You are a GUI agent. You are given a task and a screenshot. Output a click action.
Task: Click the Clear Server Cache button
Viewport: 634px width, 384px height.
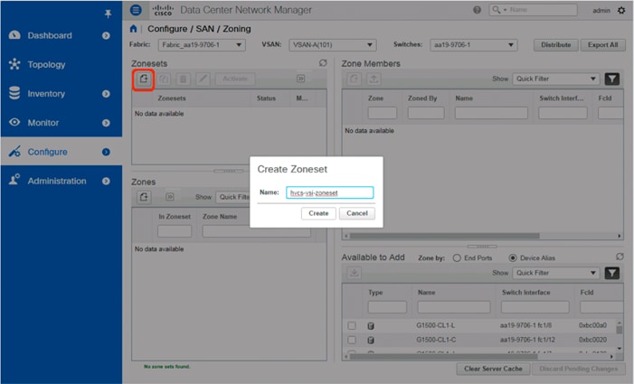click(x=493, y=369)
